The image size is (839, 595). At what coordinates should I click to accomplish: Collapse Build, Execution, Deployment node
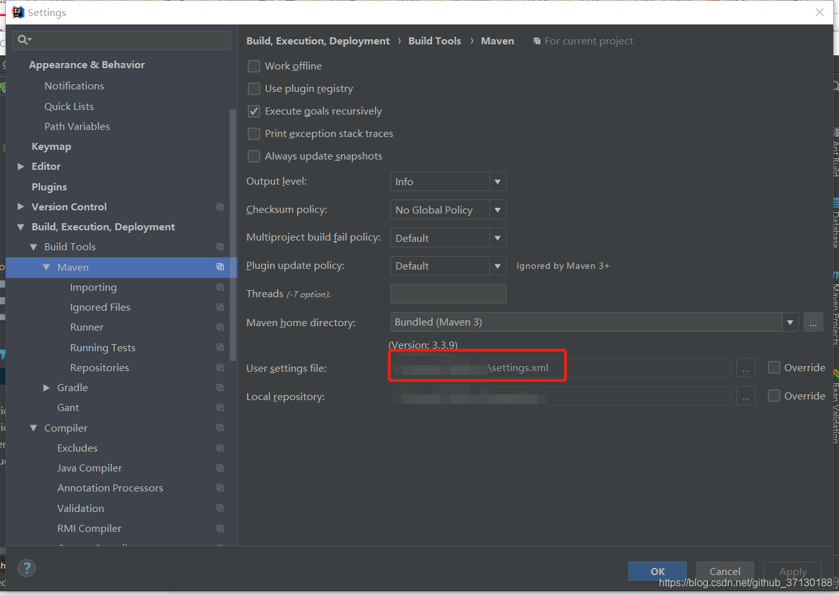click(x=21, y=227)
